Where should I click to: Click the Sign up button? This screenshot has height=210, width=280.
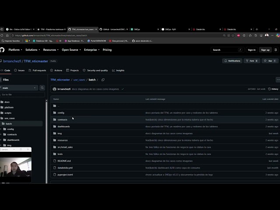[x=265, y=50]
